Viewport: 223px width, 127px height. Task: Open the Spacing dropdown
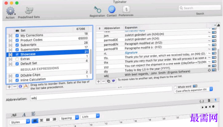click(69, 118)
